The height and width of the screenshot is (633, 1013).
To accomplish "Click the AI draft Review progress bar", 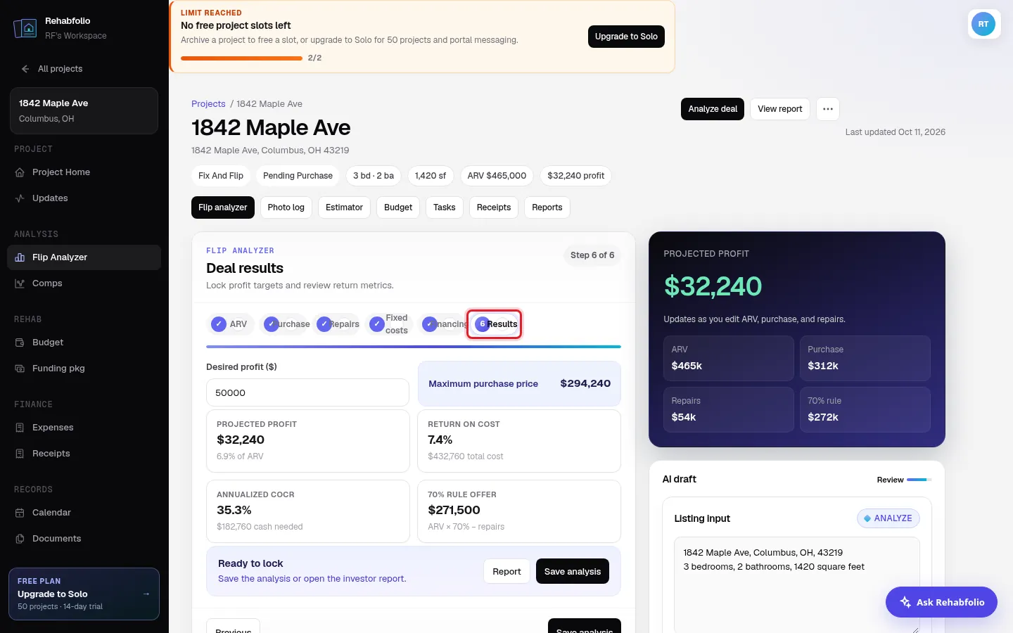I will point(919,480).
